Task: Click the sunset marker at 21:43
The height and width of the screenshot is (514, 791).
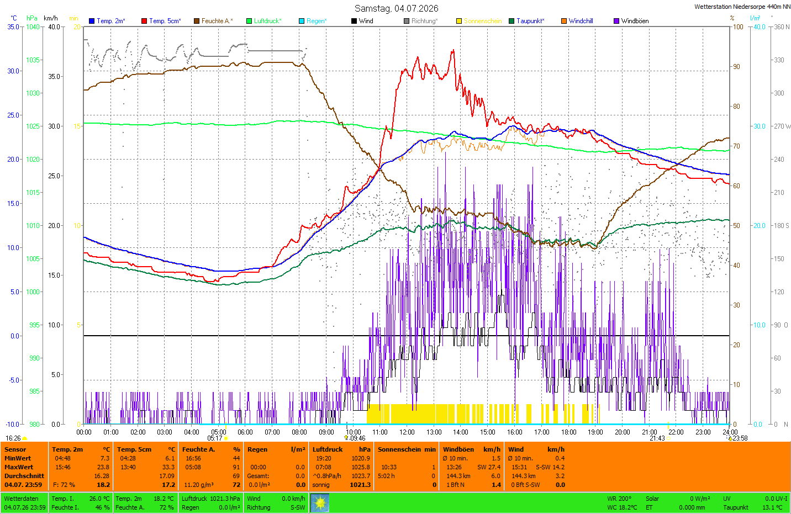Action: point(668,438)
